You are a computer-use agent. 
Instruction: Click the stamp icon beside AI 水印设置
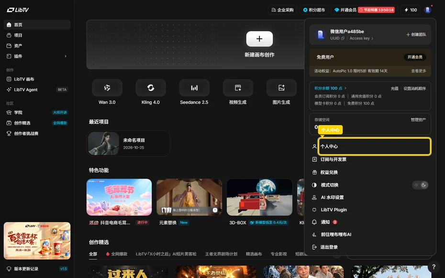coord(314,198)
